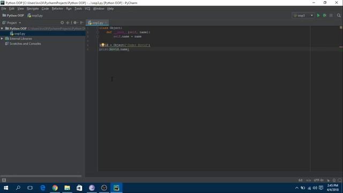
Task: Toggle the read-only lock icon in status bar
Action: click(x=329, y=180)
